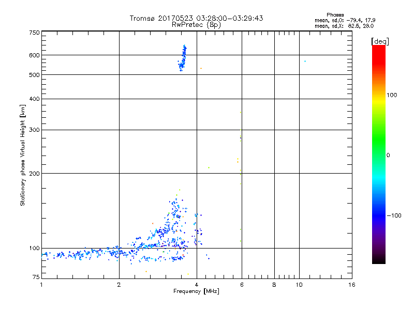The height and width of the screenshot is (310, 414).
Task: Click the x-axis tick label '6'
Action: [242, 285]
